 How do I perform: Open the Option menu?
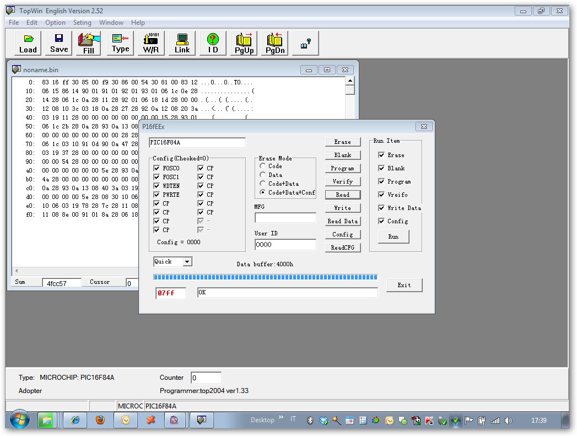point(55,23)
